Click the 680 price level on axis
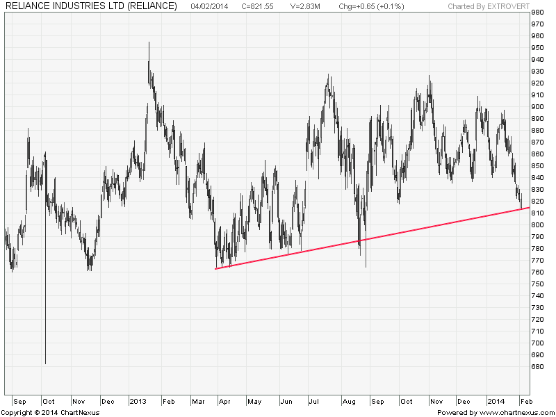This screenshot has height=417, width=556. click(537, 367)
